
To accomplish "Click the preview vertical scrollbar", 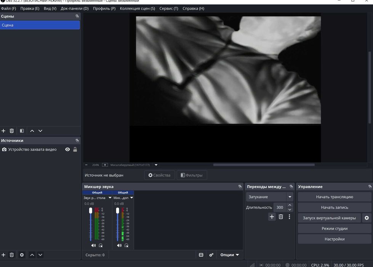I will click(370, 87).
